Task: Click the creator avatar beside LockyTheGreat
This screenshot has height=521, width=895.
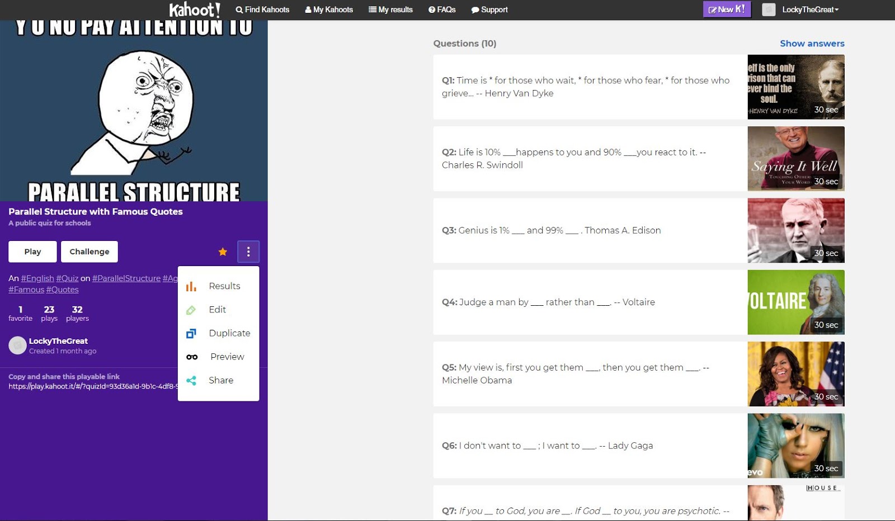Action: click(17, 345)
